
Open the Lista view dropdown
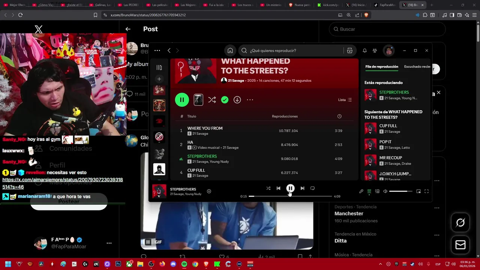345,100
